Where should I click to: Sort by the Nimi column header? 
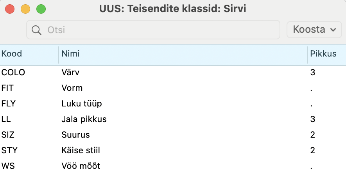[183, 54]
